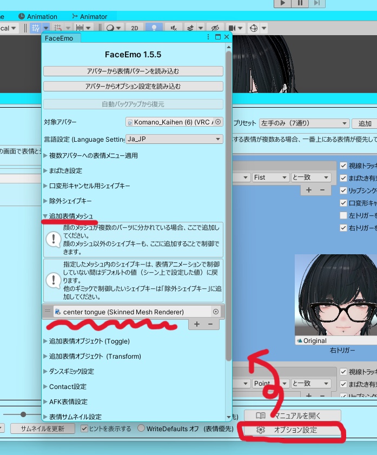
Task: Switch to the Animation tab
Action: click(38, 17)
